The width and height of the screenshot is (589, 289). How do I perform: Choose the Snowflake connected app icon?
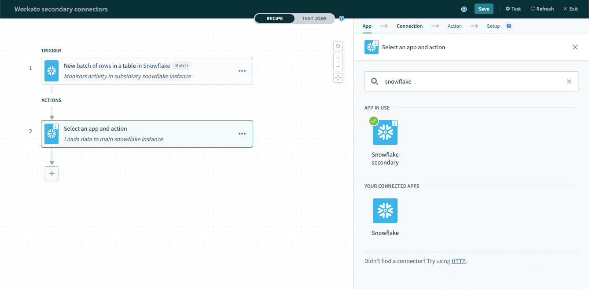(385, 211)
